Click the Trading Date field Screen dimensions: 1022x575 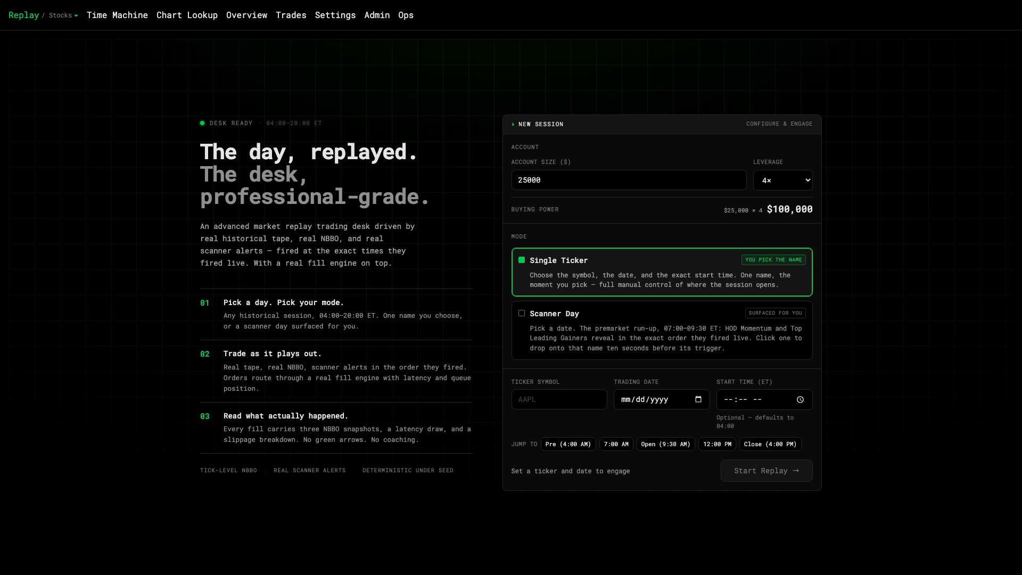coord(662,399)
